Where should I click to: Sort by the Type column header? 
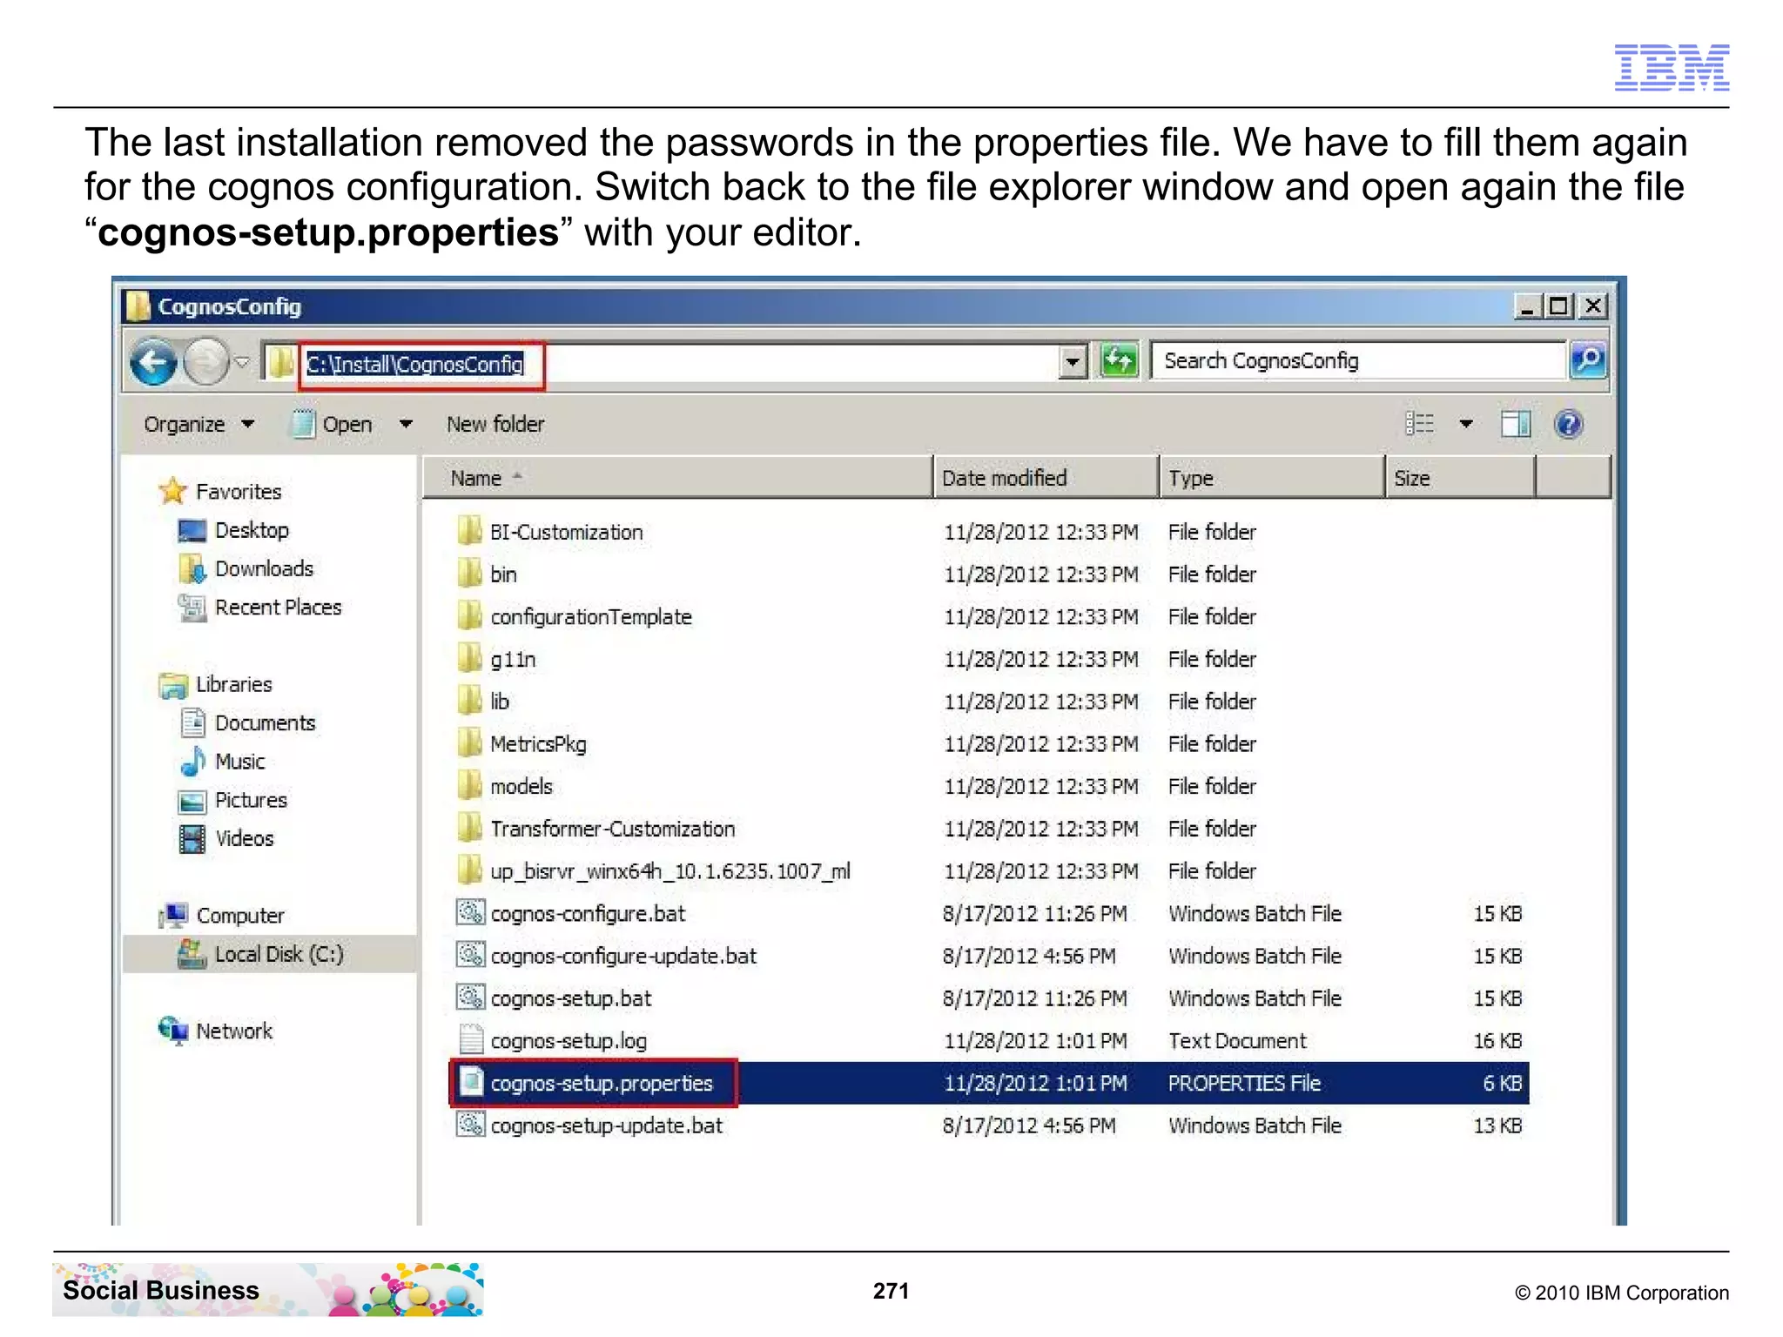point(1273,478)
